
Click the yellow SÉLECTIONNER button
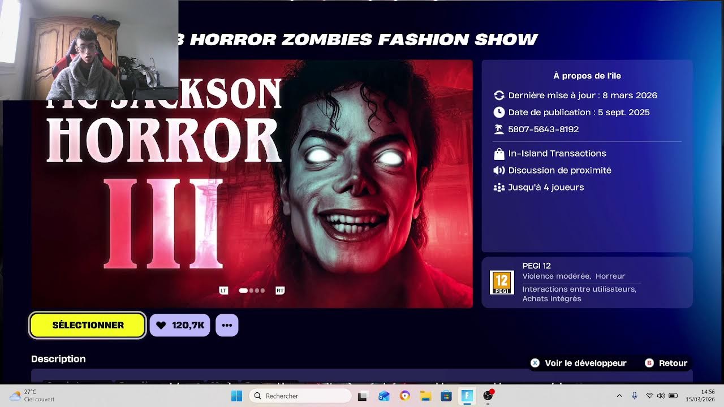tap(88, 325)
